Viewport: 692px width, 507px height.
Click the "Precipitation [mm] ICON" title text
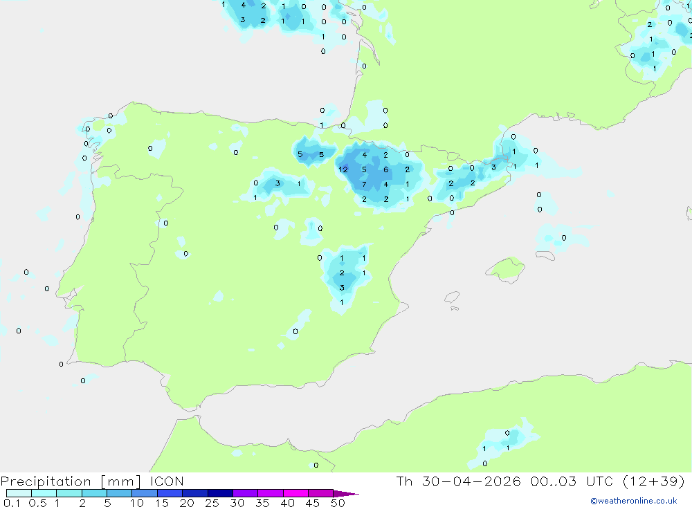92,481
